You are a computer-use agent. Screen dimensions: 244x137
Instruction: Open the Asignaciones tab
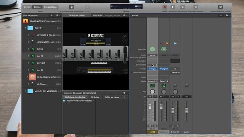[98, 15]
